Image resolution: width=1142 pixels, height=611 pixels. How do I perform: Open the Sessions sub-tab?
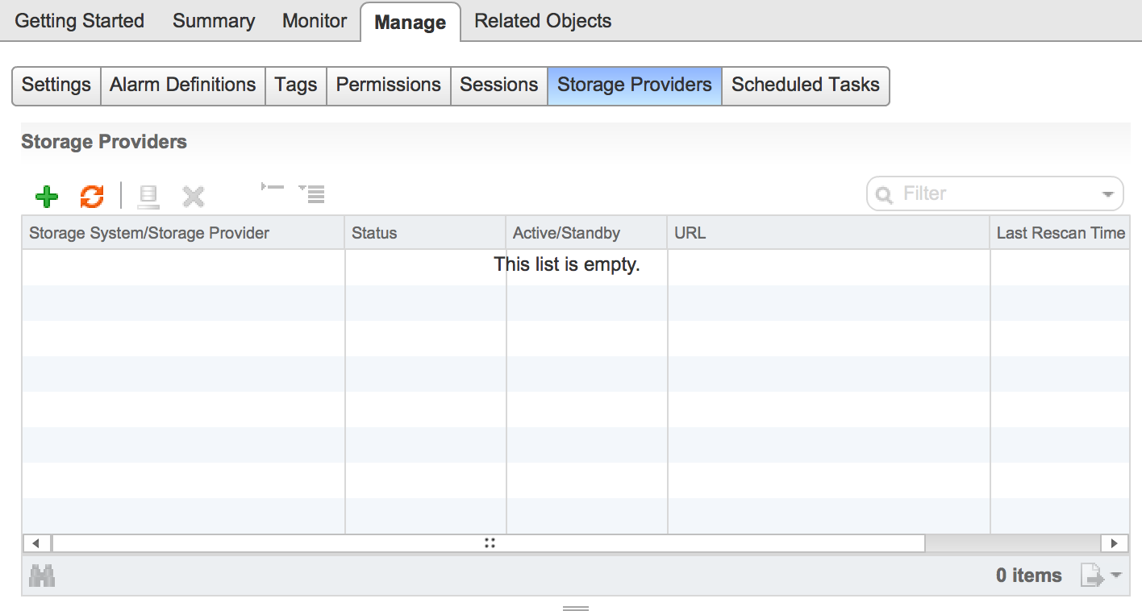tap(499, 85)
